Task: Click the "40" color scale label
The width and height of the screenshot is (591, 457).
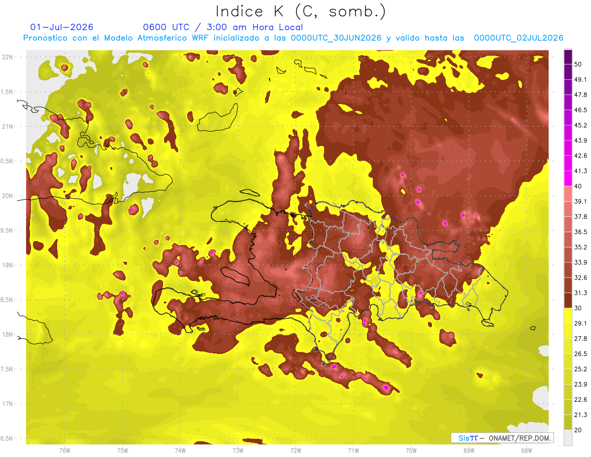Action: click(x=578, y=186)
